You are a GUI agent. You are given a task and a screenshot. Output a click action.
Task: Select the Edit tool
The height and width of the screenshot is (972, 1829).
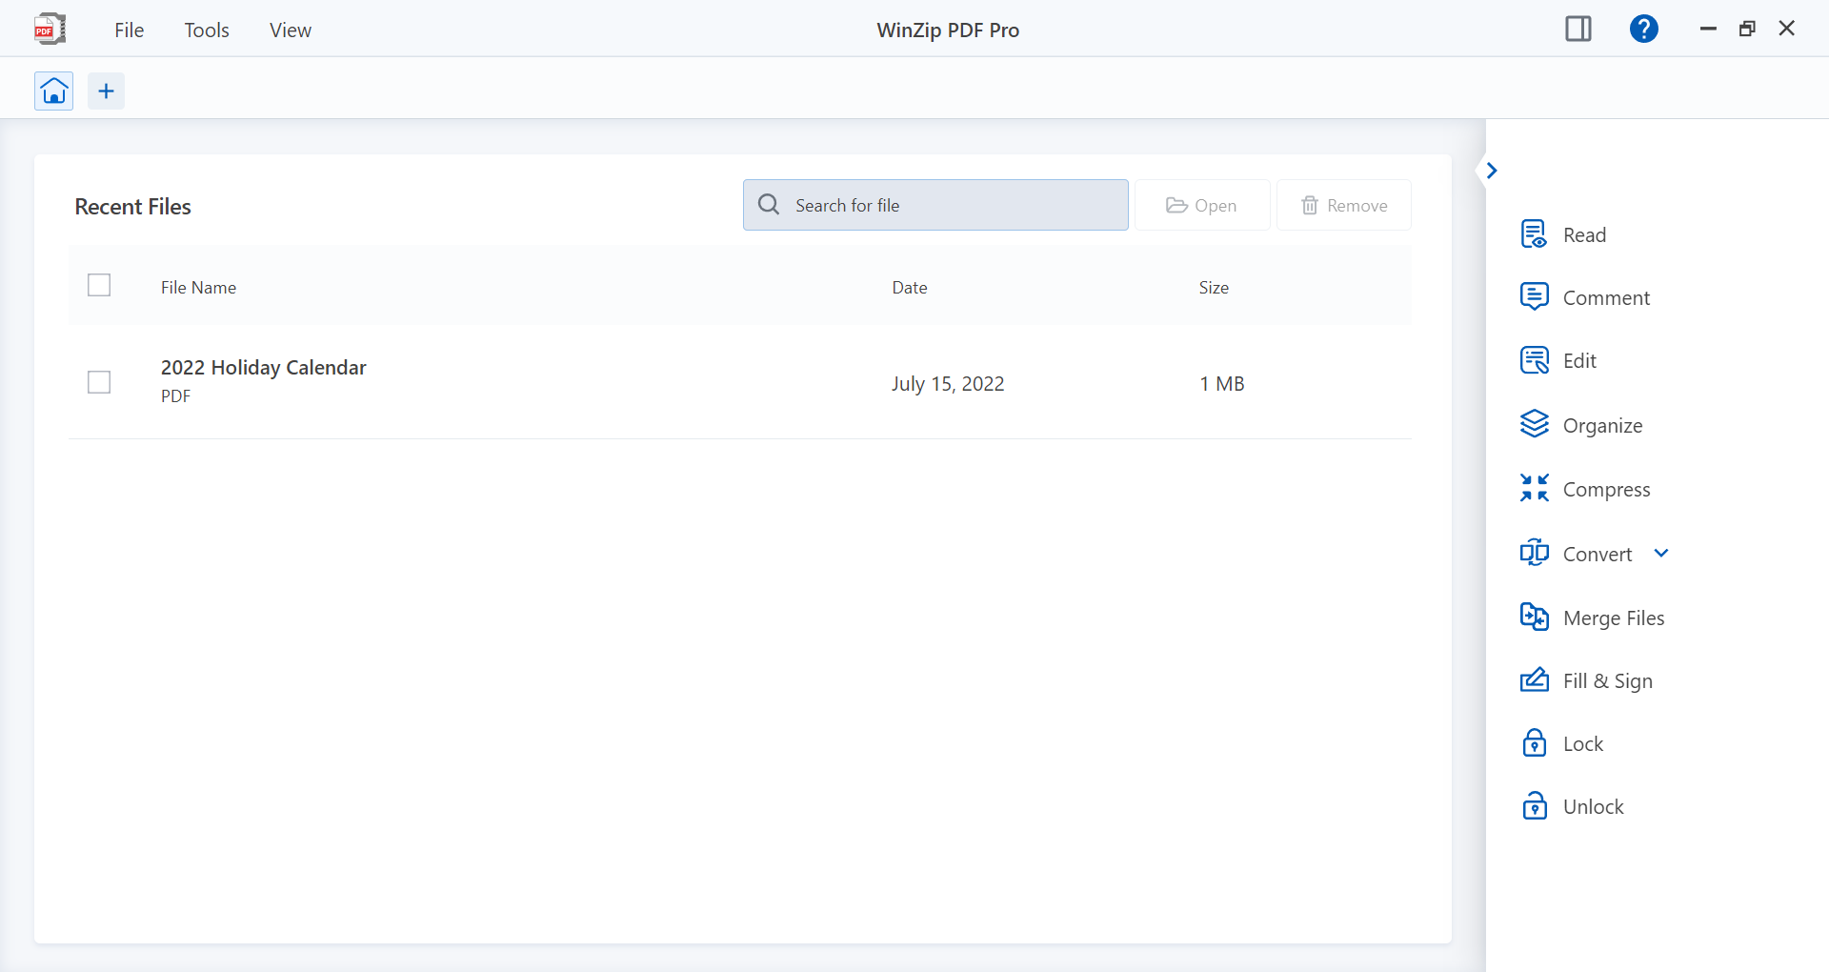[1578, 360]
